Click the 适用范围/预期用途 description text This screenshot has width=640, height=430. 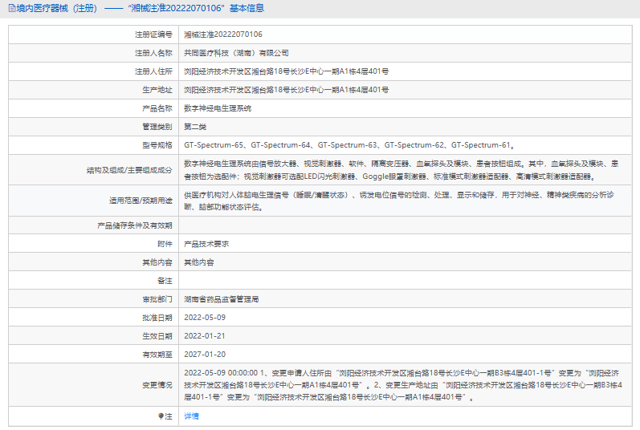399,201
